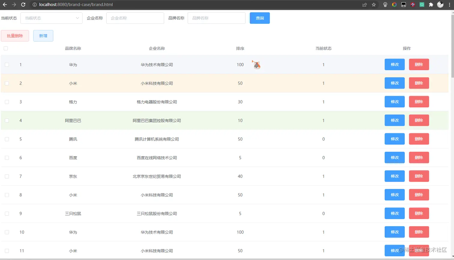Click 删除 for 三只松鼠 row
Viewport: 454px width, 260px height.
419,213
